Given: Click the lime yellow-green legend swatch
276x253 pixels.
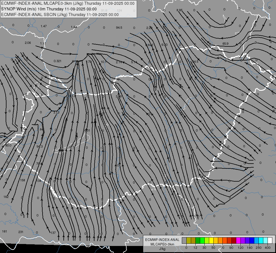Looking at the screenshot, I should 207,240.
